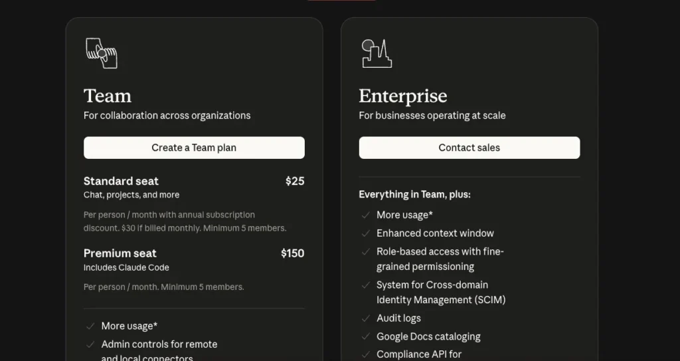Image resolution: width=680 pixels, height=361 pixels.
Task: Click checkmark next to Audit logs
Action: [365, 318]
